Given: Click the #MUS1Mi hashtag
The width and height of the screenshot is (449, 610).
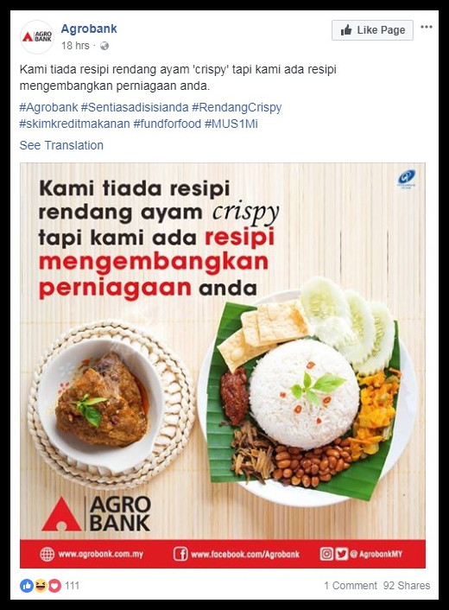Looking at the screenshot, I should [x=231, y=124].
